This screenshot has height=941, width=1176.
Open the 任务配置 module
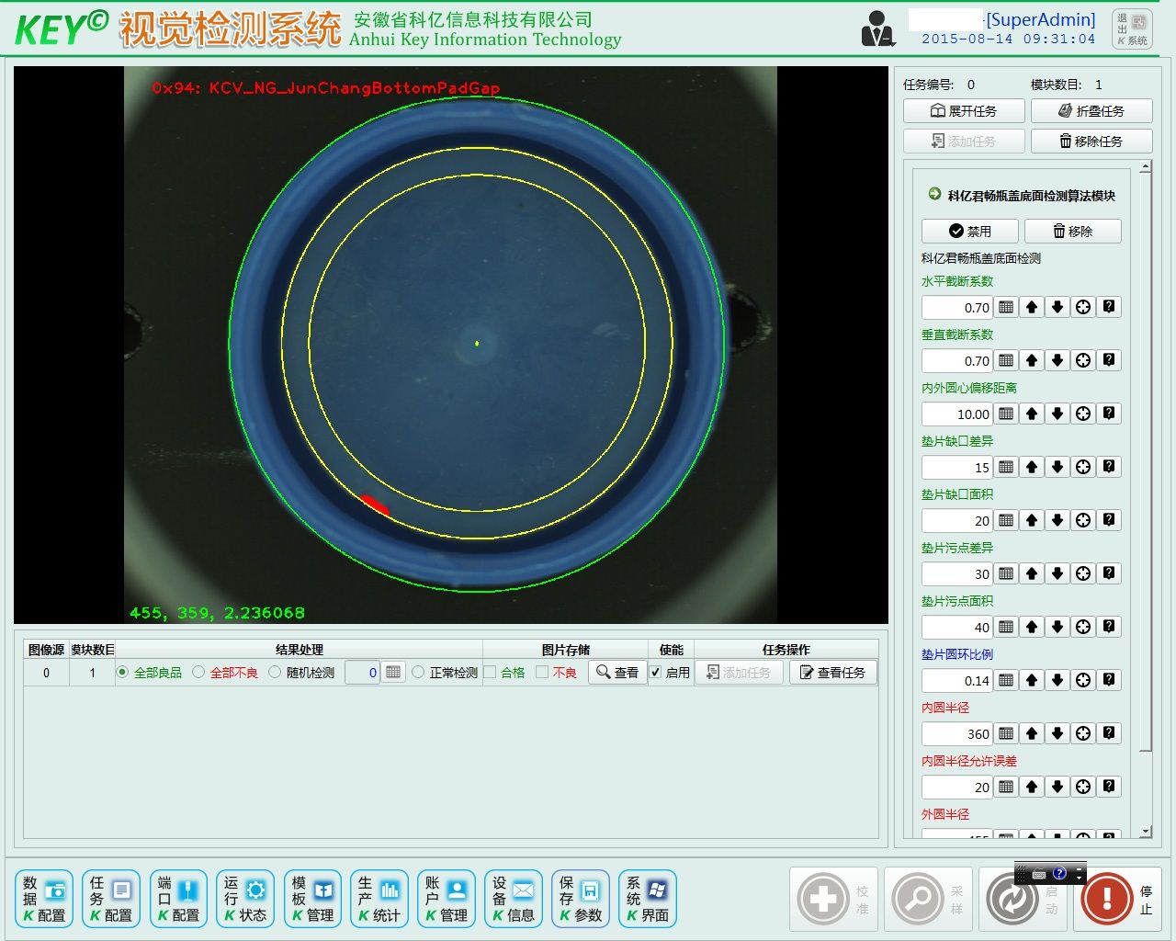tap(111, 899)
